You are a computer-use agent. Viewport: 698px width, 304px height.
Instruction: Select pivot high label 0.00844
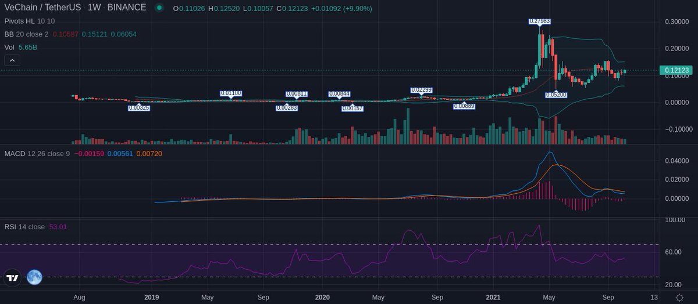(339, 93)
